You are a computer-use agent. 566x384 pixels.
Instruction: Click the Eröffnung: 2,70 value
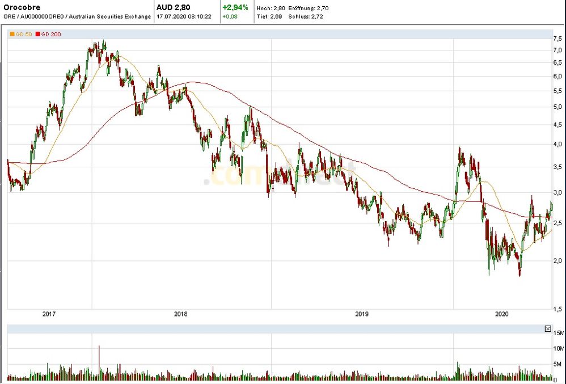pyautogui.click(x=309, y=8)
